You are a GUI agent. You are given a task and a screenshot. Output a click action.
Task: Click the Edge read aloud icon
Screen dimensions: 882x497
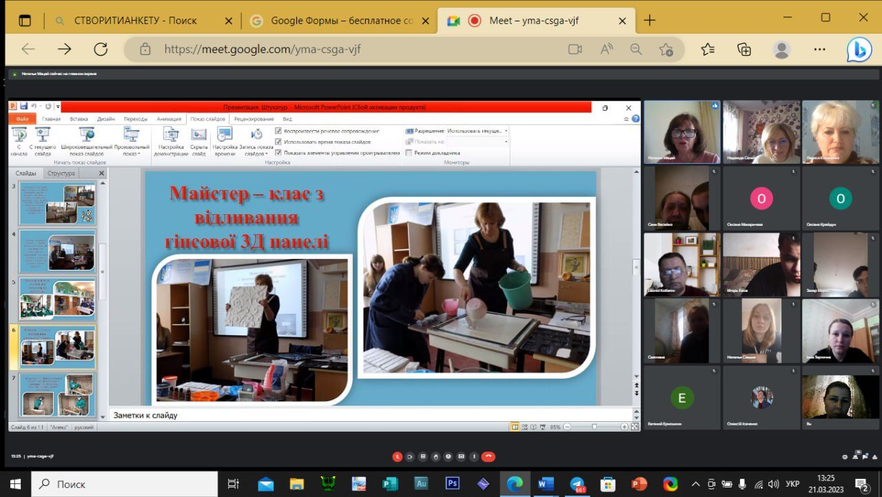[x=606, y=49]
